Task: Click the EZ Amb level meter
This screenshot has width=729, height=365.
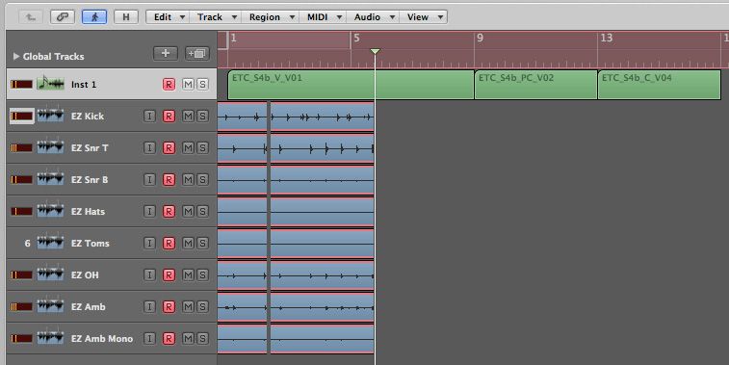Action: pyautogui.click(x=22, y=306)
